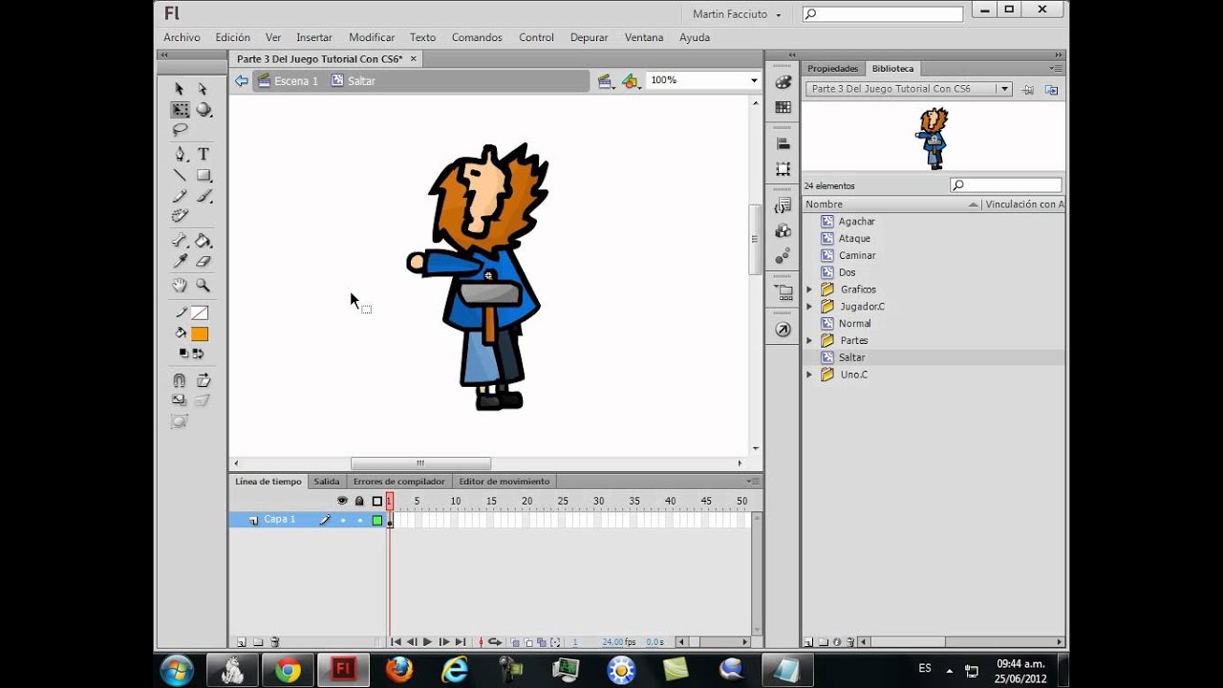Expand the Uno.C folder

click(809, 375)
